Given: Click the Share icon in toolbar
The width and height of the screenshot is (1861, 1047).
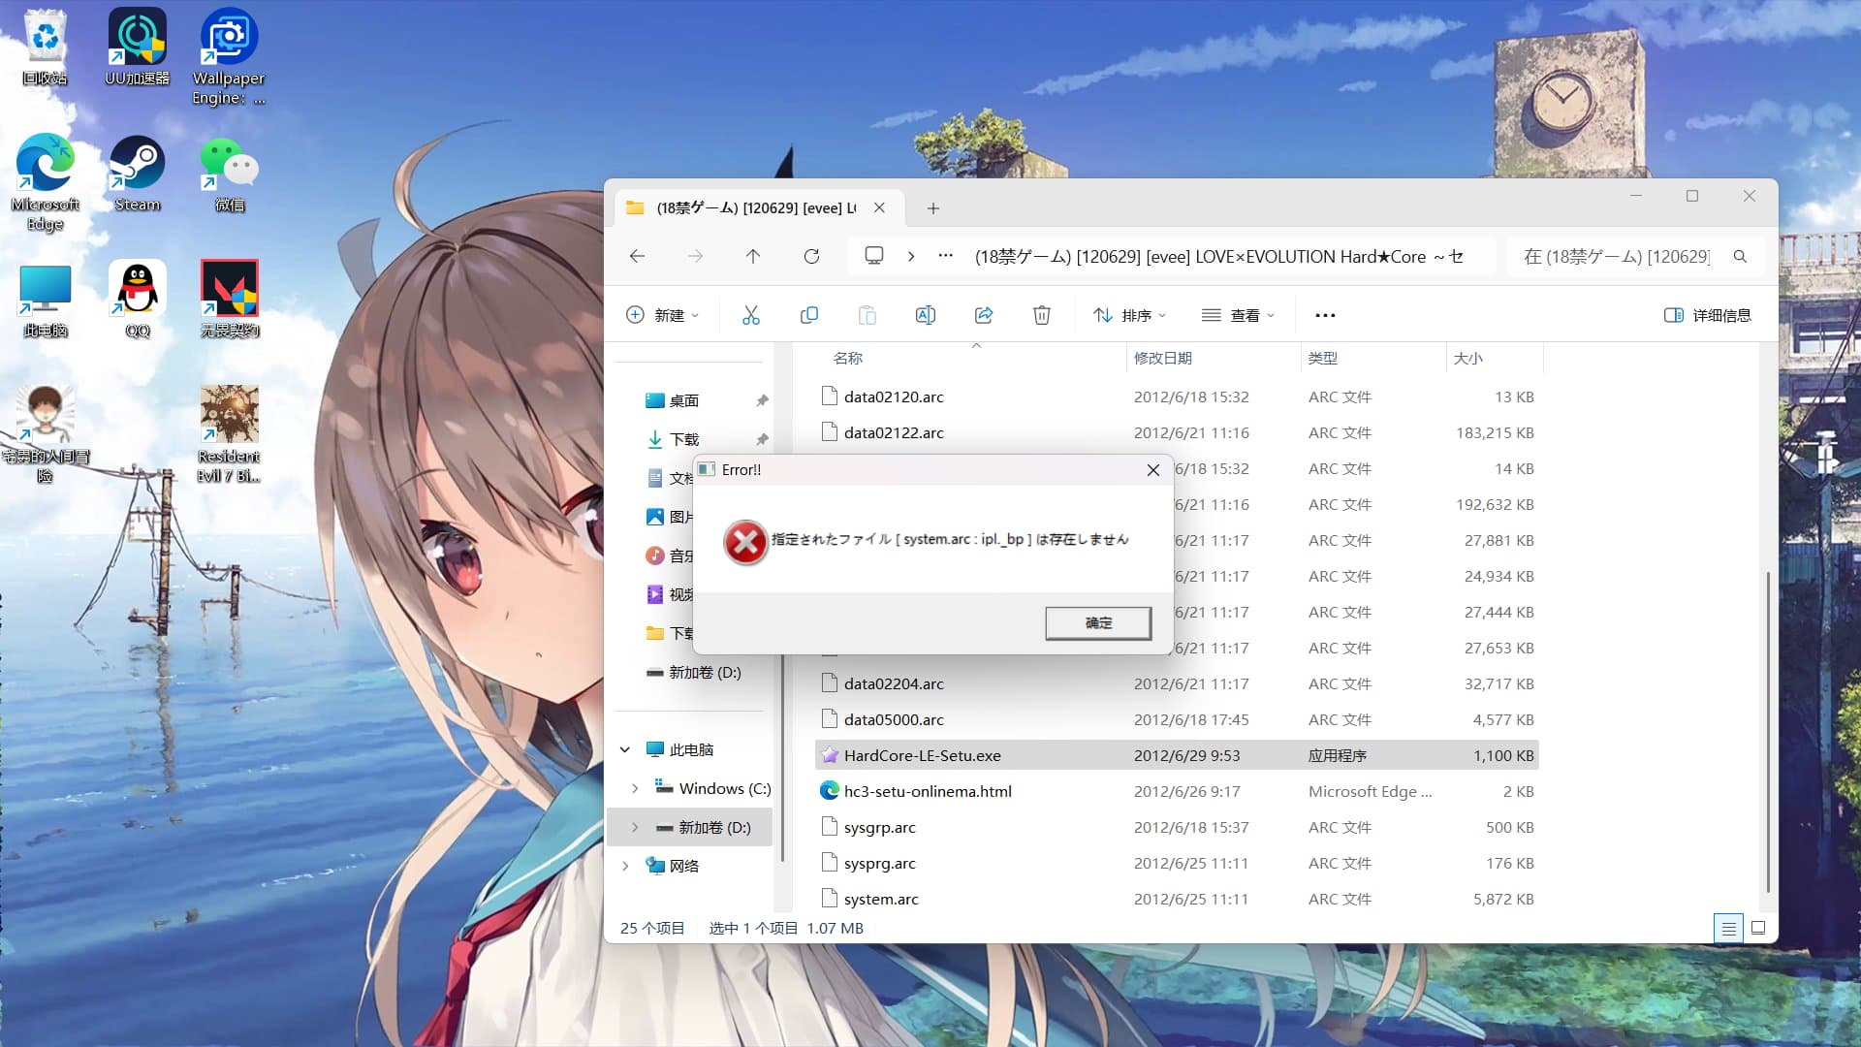Looking at the screenshot, I should (984, 315).
